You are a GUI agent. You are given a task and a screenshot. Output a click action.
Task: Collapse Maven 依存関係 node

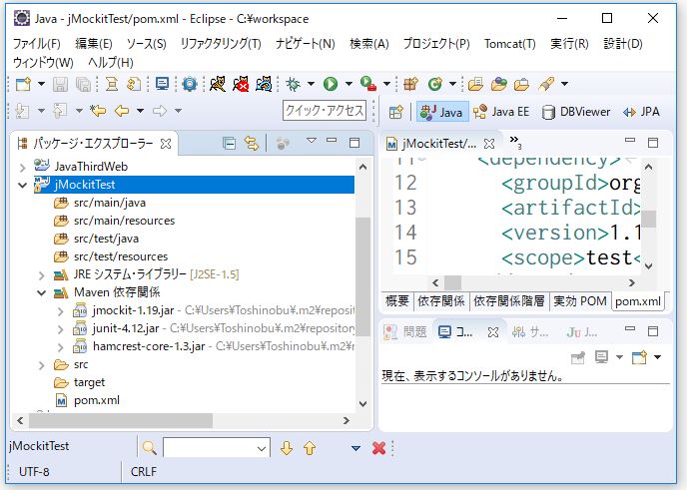coord(42,293)
